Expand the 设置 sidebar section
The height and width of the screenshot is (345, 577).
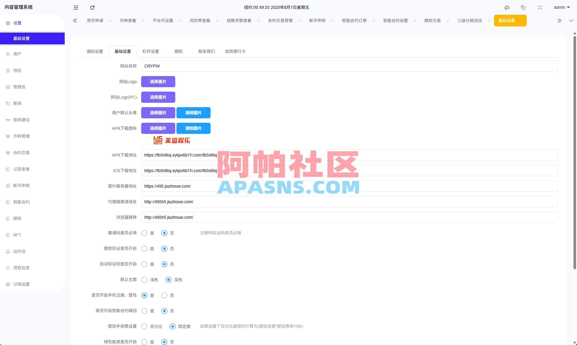pos(32,23)
